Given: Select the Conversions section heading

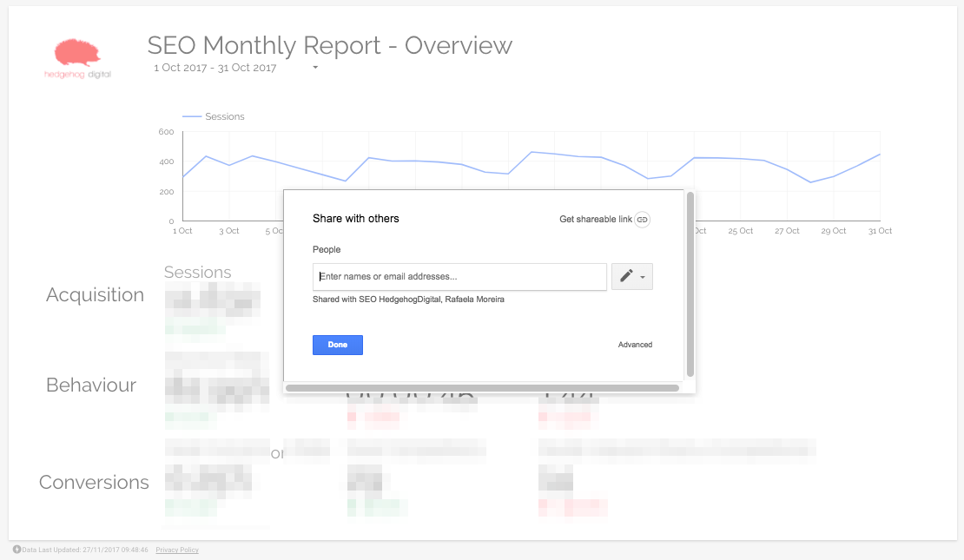Looking at the screenshot, I should coord(93,482).
